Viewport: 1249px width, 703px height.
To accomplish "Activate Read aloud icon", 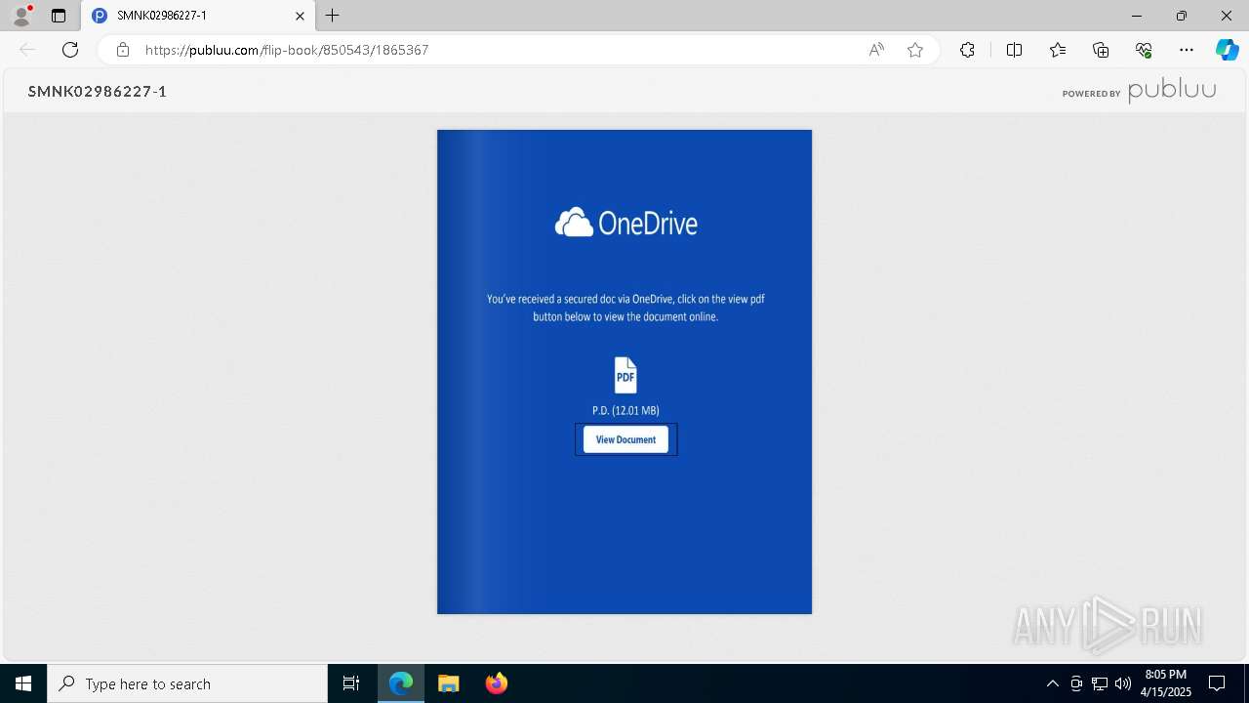I will [x=876, y=50].
